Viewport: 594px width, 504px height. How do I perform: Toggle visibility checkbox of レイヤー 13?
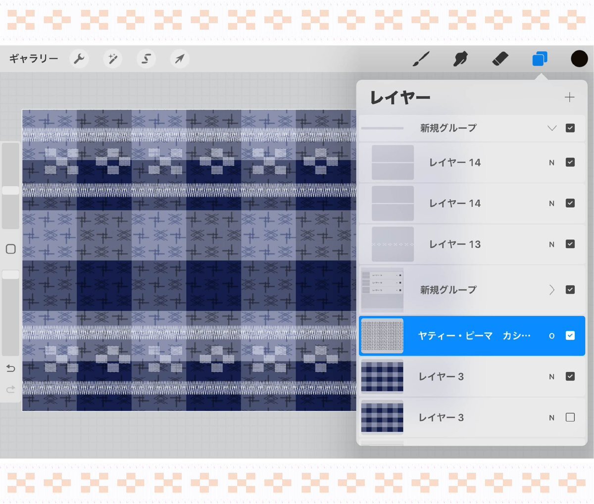(570, 244)
